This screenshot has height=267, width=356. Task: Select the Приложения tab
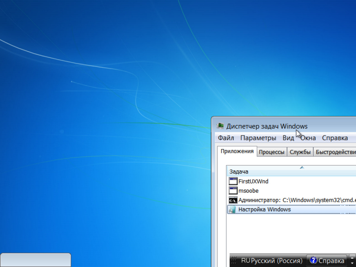(237, 151)
